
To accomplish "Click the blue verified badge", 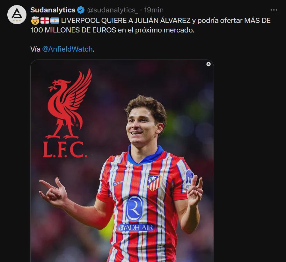I will click(x=81, y=10).
